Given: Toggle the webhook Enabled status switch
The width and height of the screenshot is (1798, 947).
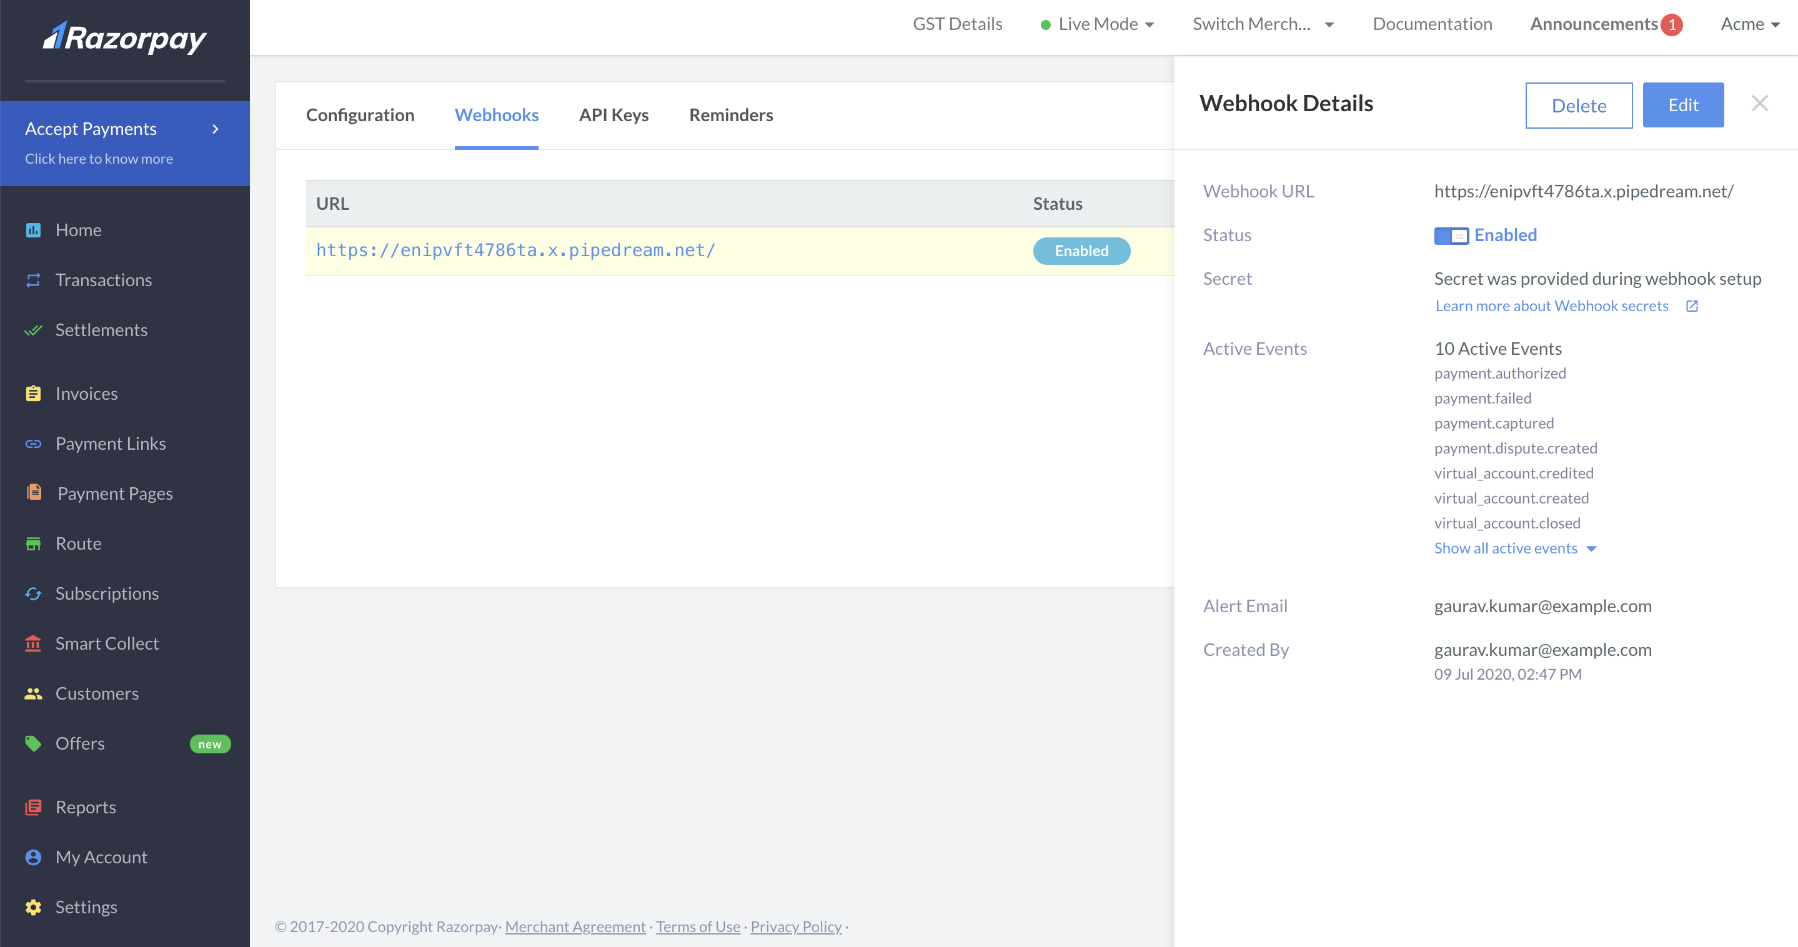Looking at the screenshot, I should point(1452,236).
